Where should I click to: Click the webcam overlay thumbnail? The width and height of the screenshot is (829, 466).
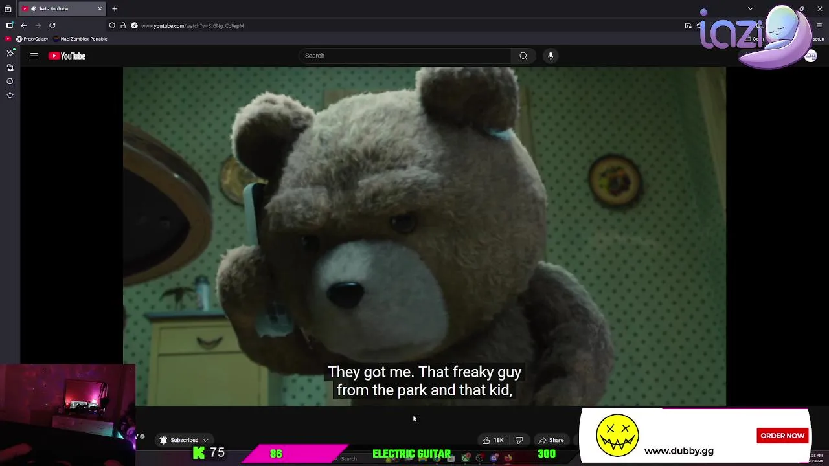[68, 414]
